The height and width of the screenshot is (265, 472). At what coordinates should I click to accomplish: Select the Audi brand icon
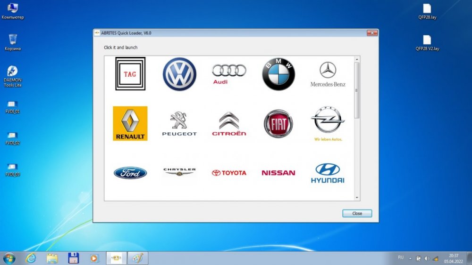click(229, 74)
